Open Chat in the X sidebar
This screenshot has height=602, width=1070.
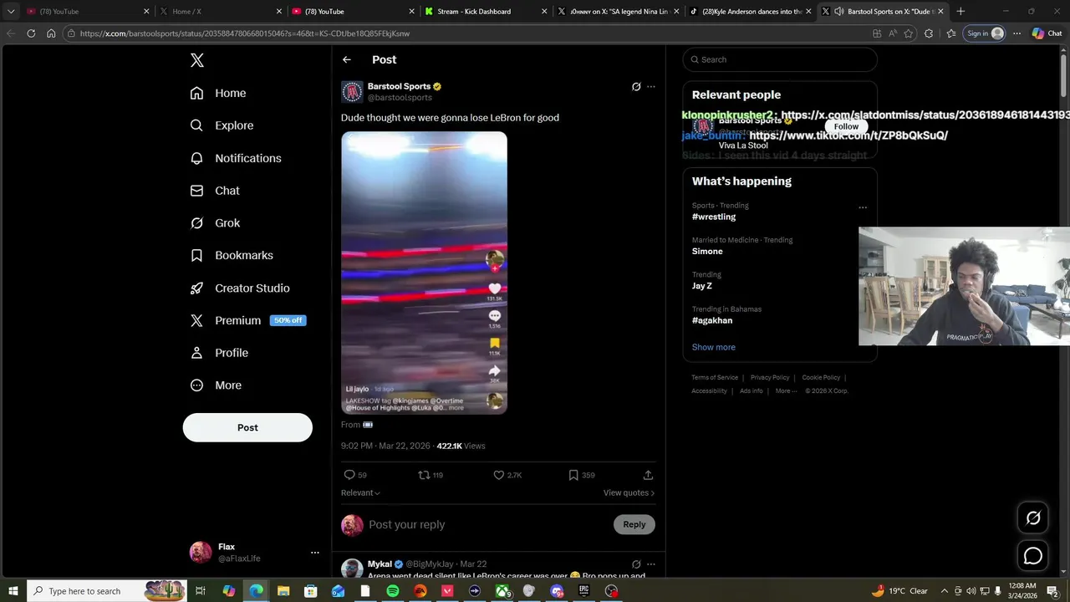tap(215, 191)
